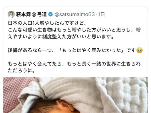This screenshot has height=113, width=151.
Task: Click the line starting こんな可愛い生き物
Action: pyautogui.click(x=74, y=30)
